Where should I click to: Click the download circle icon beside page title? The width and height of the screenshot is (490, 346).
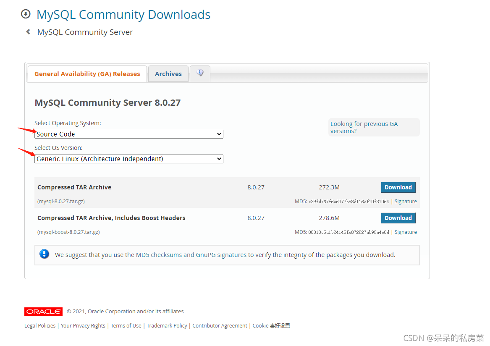click(x=26, y=14)
